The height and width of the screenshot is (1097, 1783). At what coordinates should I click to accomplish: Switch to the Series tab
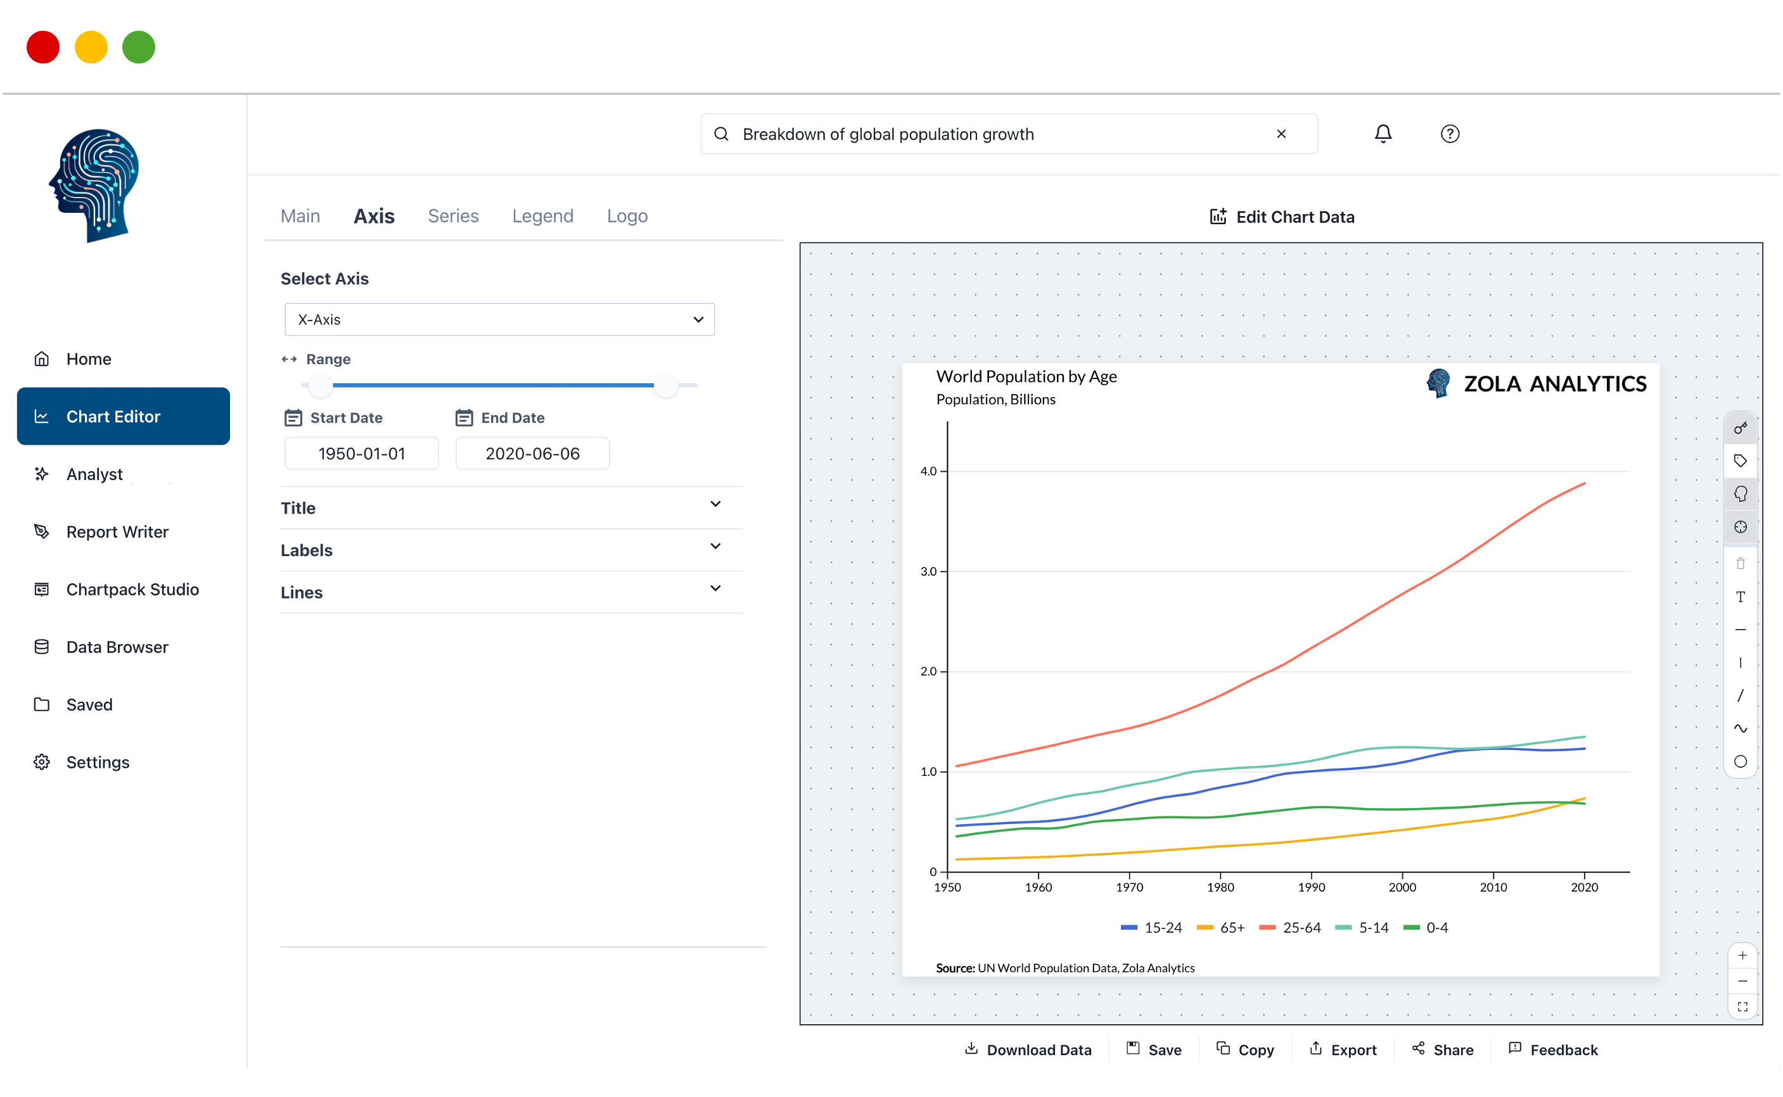click(453, 215)
